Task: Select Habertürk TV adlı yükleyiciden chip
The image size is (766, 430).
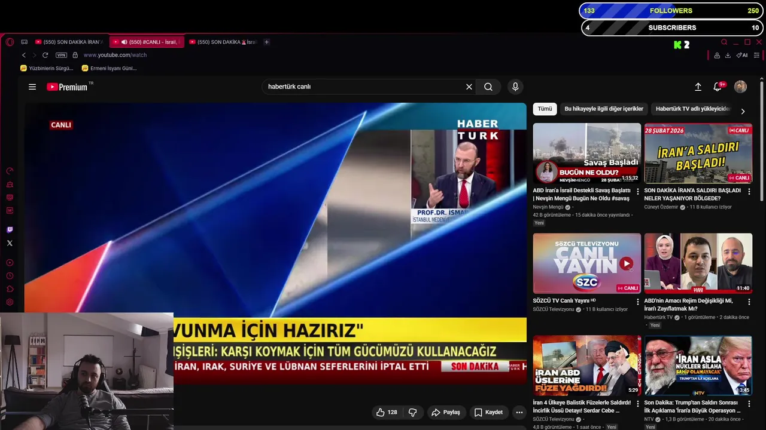Action: click(692, 109)
